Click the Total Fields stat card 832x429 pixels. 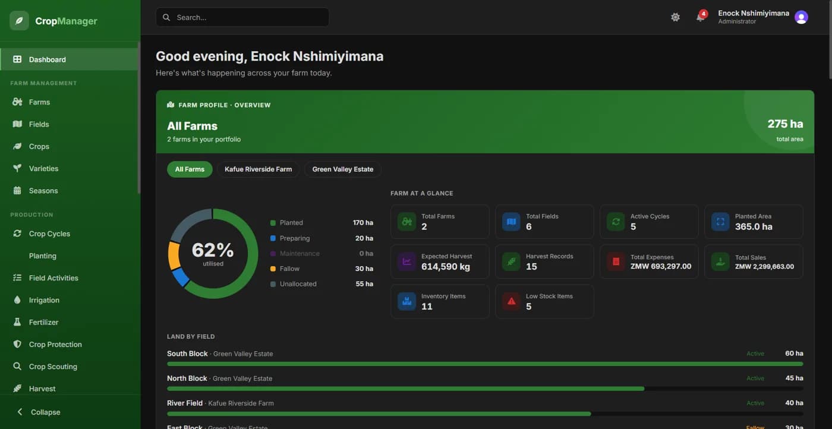(544, 222)
